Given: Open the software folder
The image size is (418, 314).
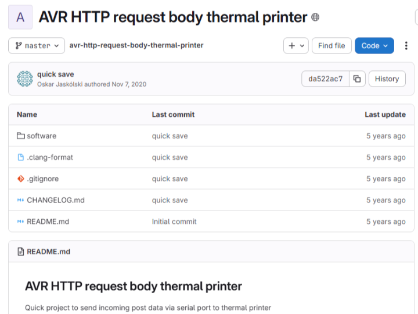Looking at the screenshot, I should [x=41, y=136].
